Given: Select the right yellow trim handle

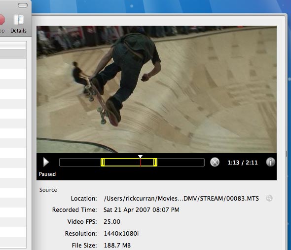Looking at the screenshot, I should (155, 162).
